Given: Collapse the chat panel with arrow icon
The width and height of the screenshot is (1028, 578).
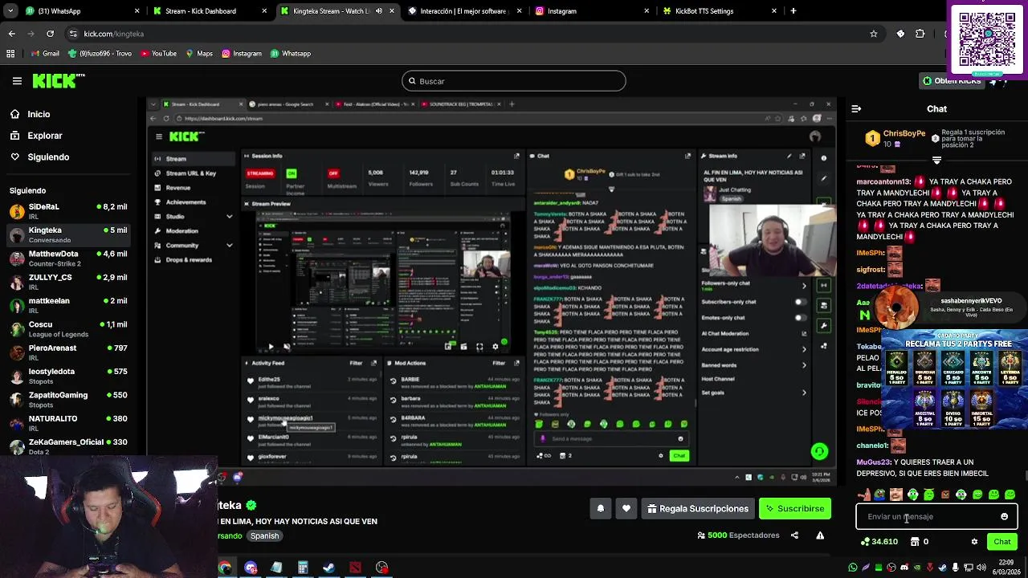Looking at the screenshot, I should [856, 108].
